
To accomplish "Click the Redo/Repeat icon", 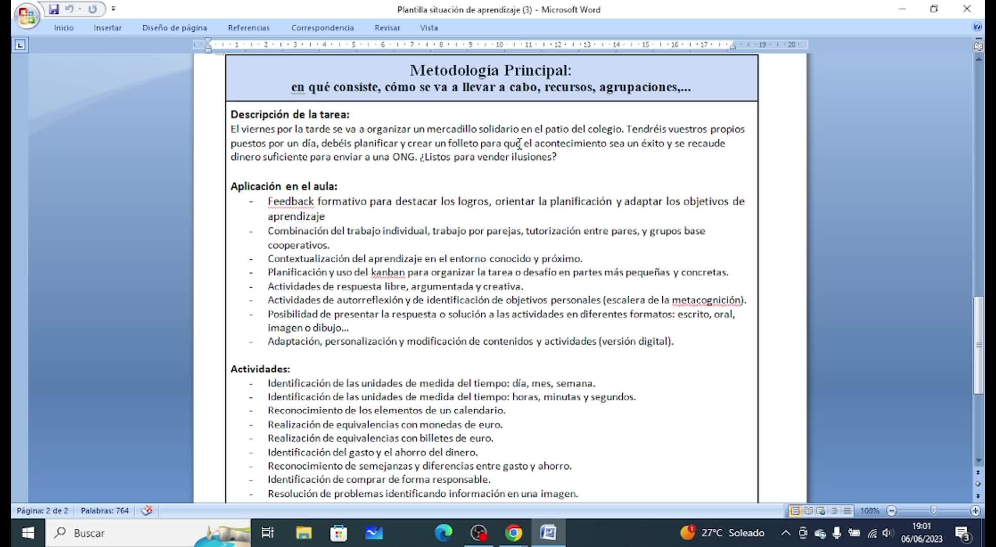I will coord(92,9).
